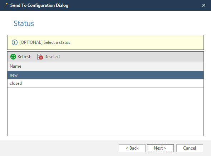Close the Send To Configuration Dialog
The width and height of the screenshot is (211, 156).
pyautogui.click(x=204, y=5)
